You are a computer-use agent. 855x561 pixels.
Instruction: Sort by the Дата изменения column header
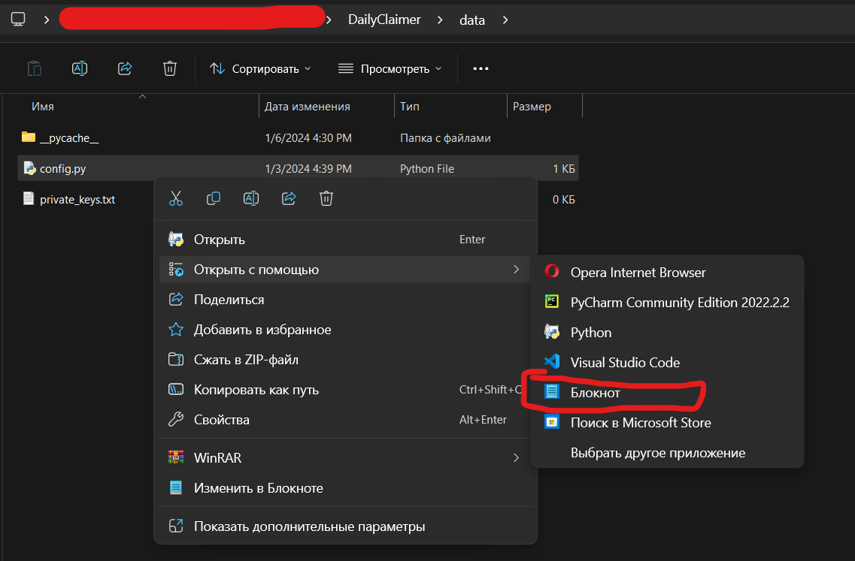point(307,107)
